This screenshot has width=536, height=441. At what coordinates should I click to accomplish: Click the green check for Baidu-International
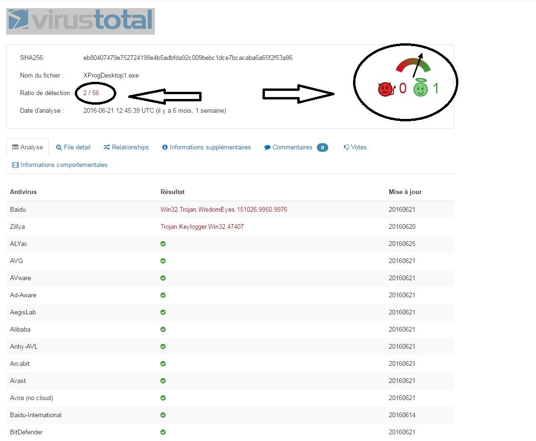[x=163, y=415]
